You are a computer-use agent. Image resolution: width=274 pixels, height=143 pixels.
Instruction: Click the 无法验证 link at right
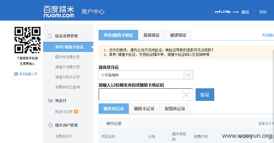click(x=268, y=35)
